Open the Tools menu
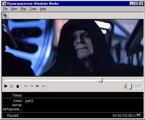The image size is (145, 120). pyautogui.click(x=33, y=9)
